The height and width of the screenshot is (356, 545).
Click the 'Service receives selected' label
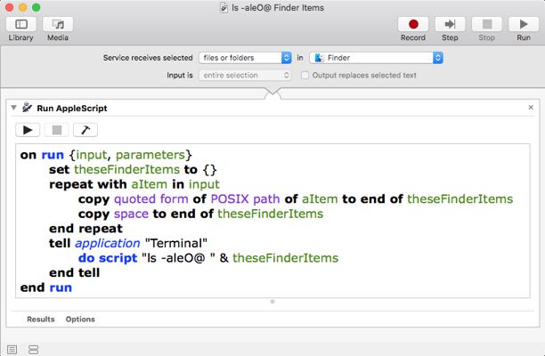148,58
